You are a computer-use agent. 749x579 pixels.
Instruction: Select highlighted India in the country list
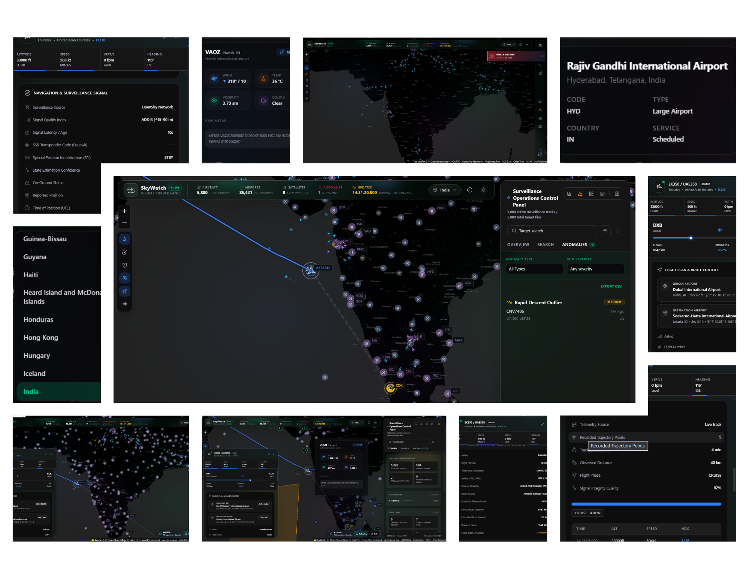pyautogui.click(x=58, y=392)
